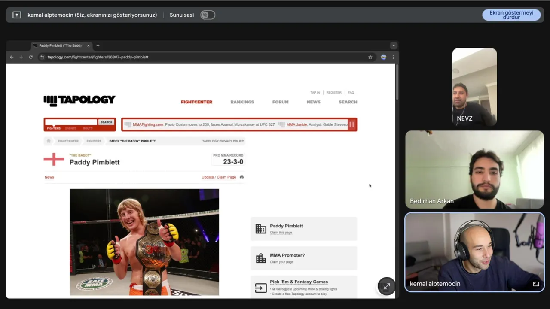
Task: Open a new browser tab
Action: click(98, 45)
